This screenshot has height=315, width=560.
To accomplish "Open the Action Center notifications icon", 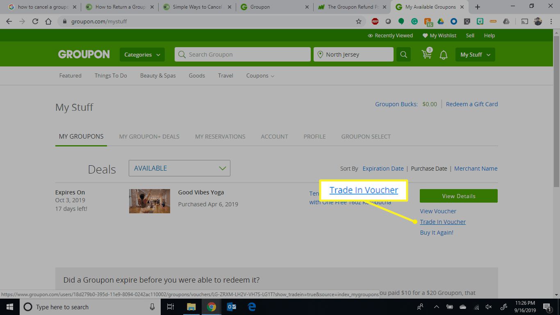I will pyautogui.click(x=547, y=307).
